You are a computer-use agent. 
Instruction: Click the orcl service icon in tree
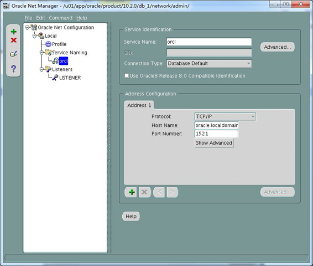[x=55, y=61]
